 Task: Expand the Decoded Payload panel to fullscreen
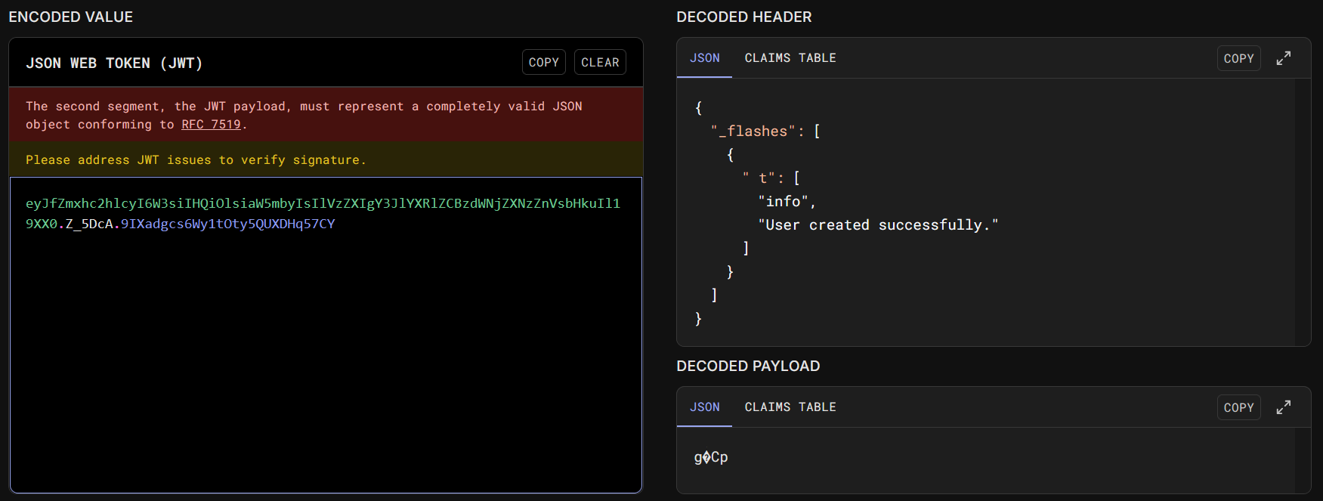point(1283,407)
